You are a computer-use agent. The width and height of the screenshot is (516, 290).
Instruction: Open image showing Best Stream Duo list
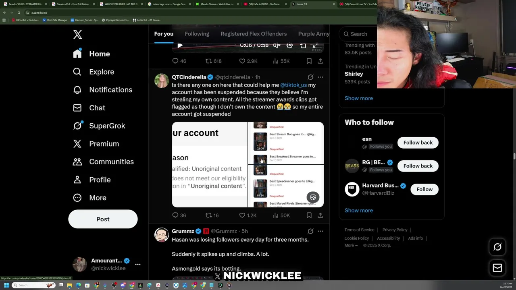coord(286,143)
